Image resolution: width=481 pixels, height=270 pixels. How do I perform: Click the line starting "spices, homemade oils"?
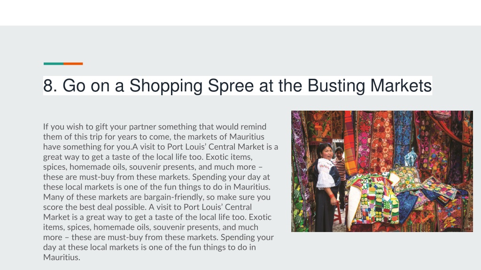(153, 167)
